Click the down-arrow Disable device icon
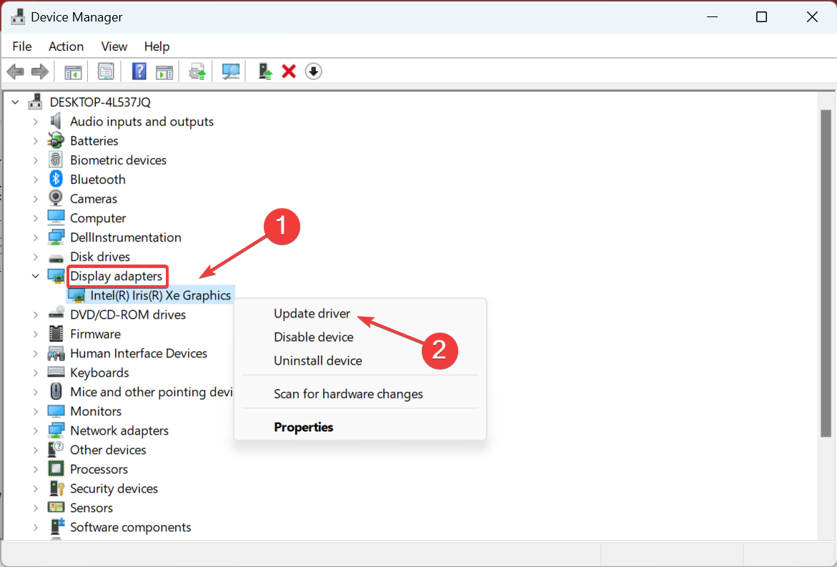 click(313, 72)
